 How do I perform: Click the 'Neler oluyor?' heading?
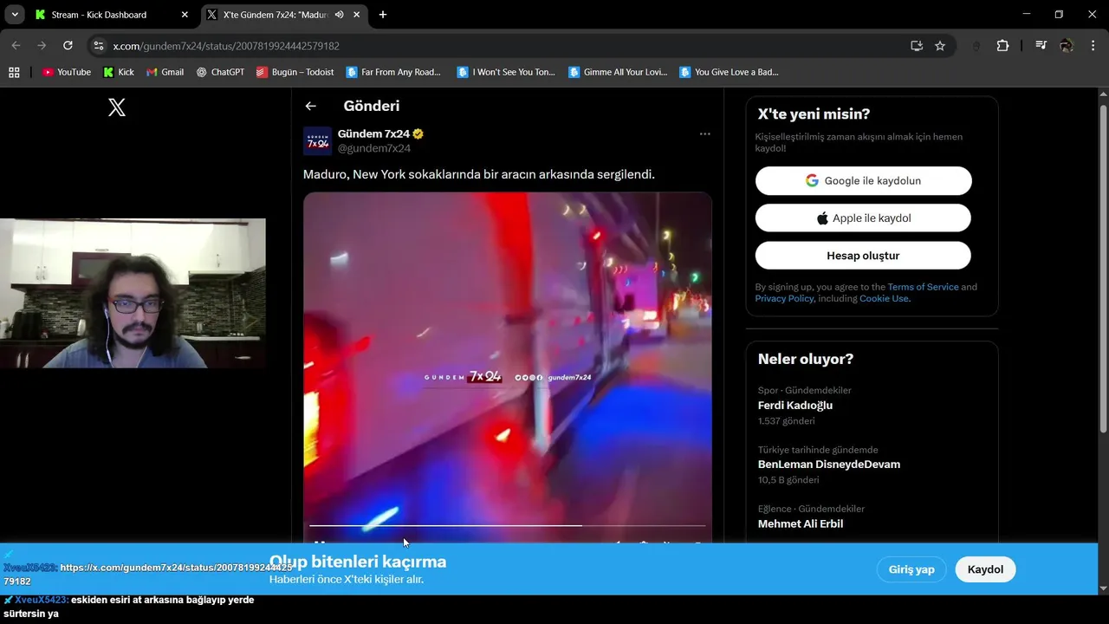pyautogui.click(x=806, y=359)
